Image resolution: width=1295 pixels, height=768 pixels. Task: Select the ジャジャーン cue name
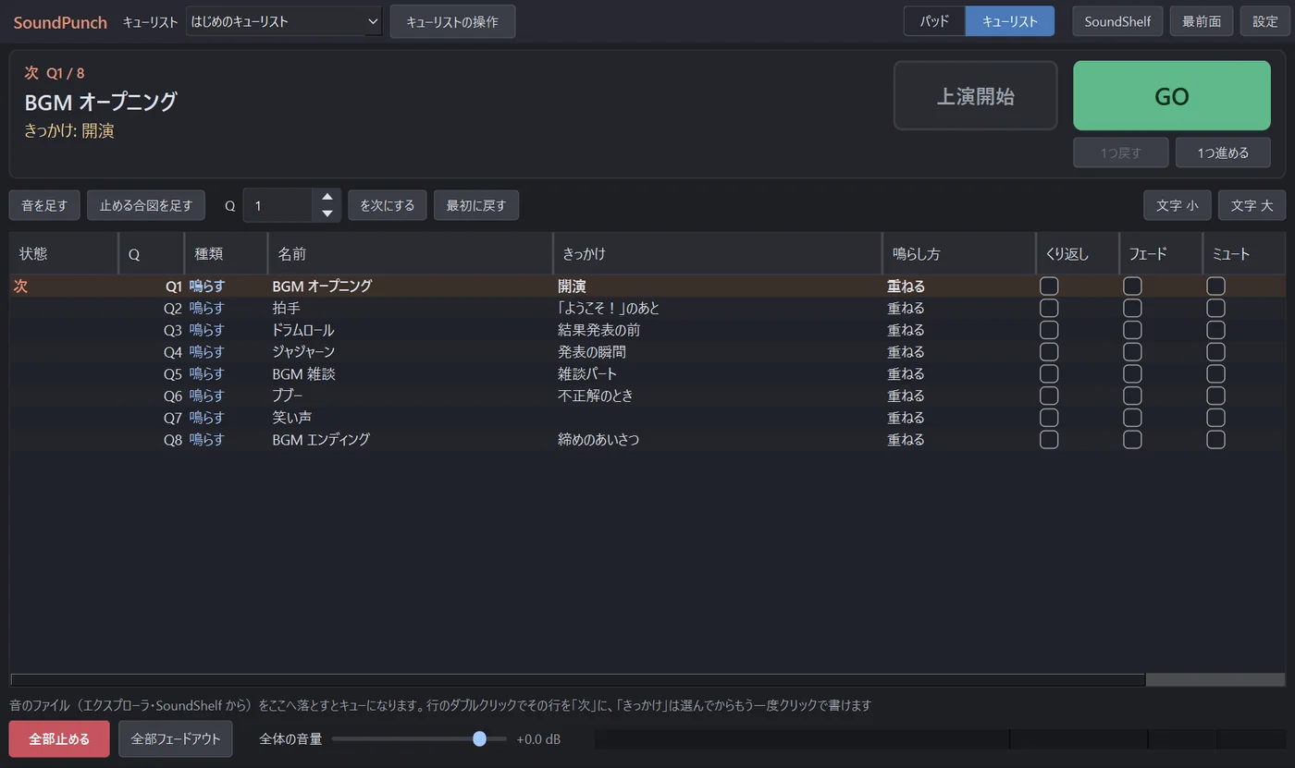303,352
